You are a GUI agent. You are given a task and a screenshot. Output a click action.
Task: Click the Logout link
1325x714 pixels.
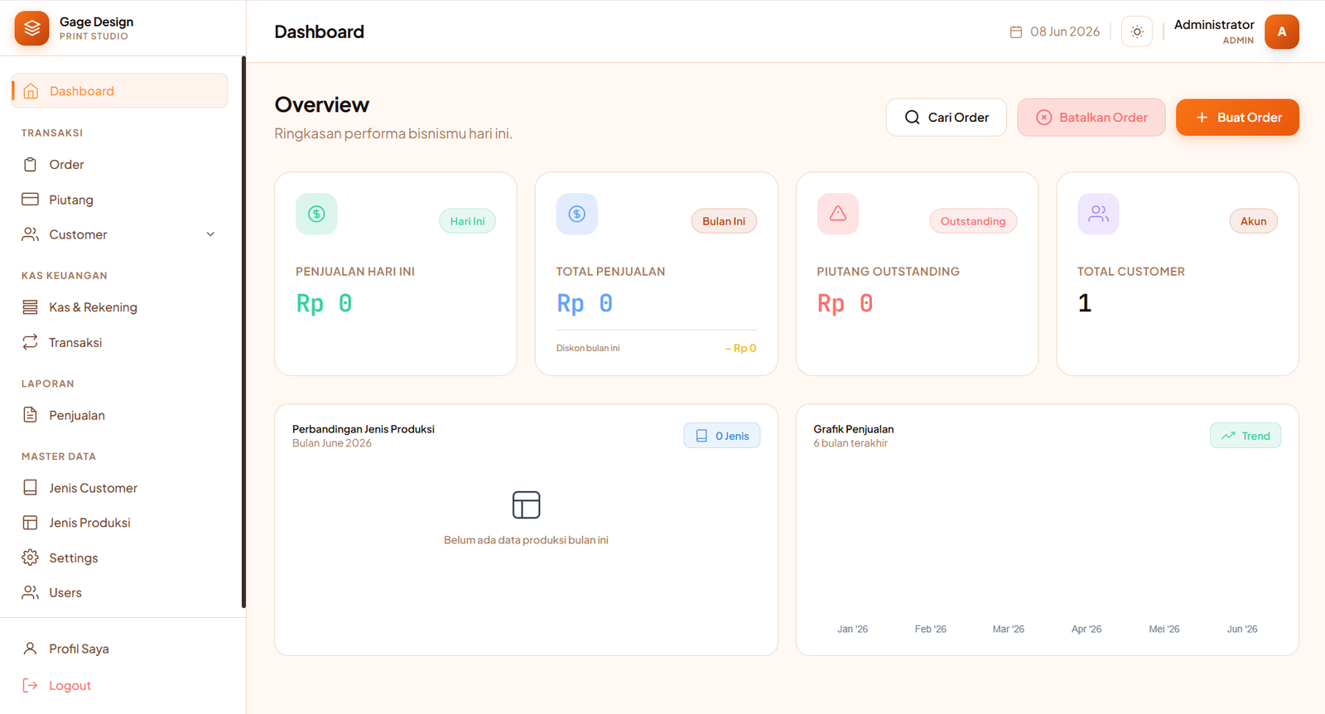(x=120, y=685)
